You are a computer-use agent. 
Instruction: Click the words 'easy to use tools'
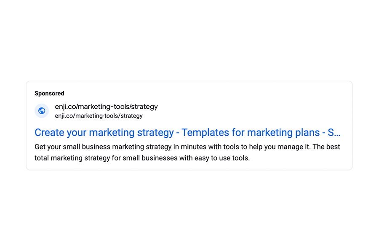[x=221, y=158]
